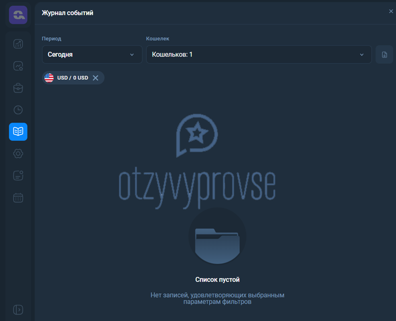
Task: Remove the USD / 0 USD wallet chip
Action: (95, 78)
